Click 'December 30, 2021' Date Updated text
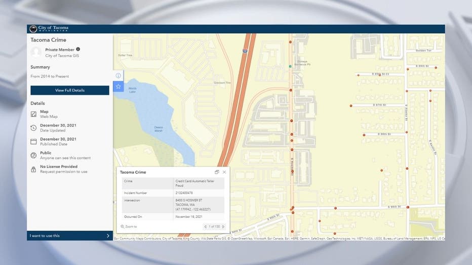Screen dimensions: 472x265 [x=58, y=125]
